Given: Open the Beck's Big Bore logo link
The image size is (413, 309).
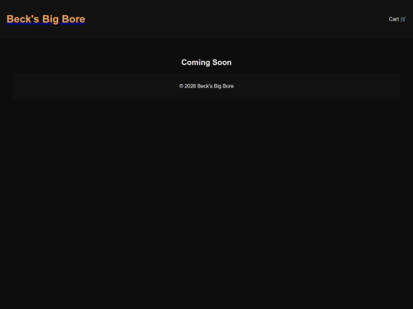Looking at the screenshot, I should point(46,19).
